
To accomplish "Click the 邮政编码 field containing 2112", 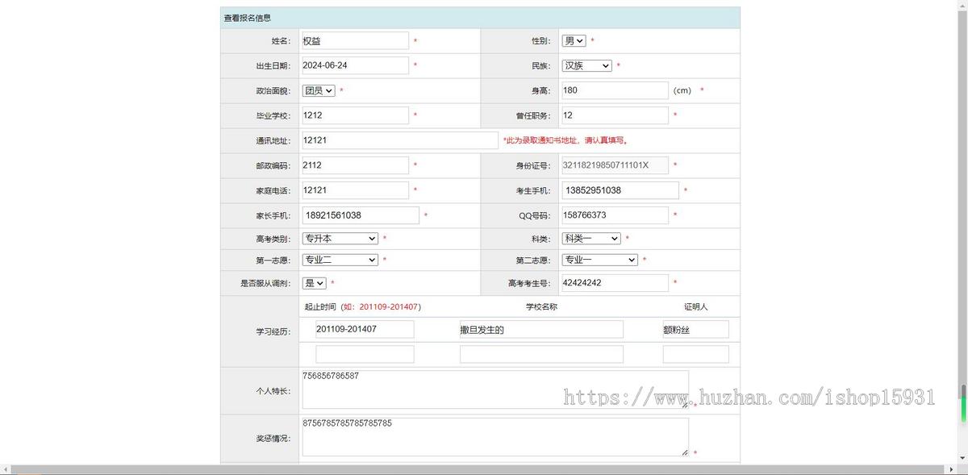I will pyautogui.click(x=354, y=166).
